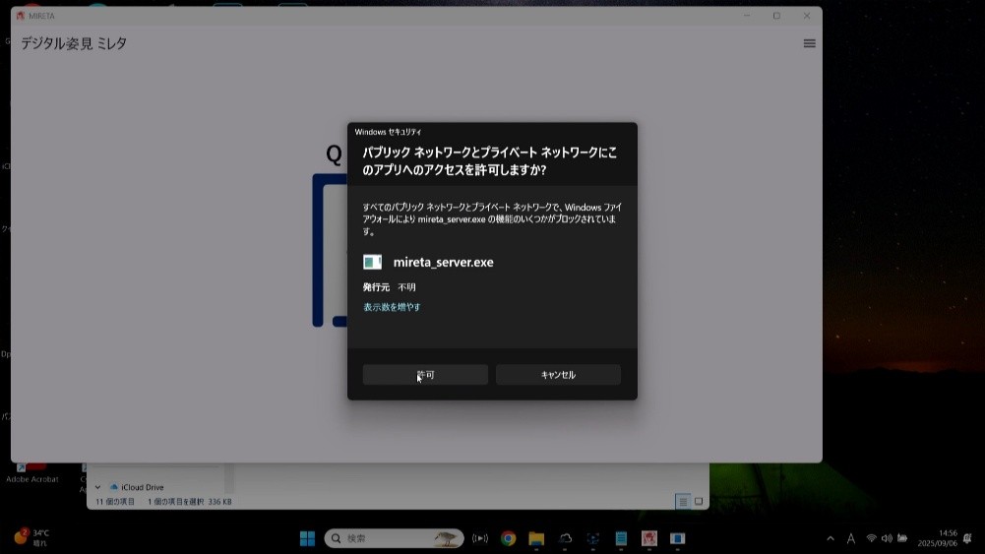This screenshot has height=554, width=985.
Task: Toggle the IME input mode indicator A
Action: (x=850, y=538)
